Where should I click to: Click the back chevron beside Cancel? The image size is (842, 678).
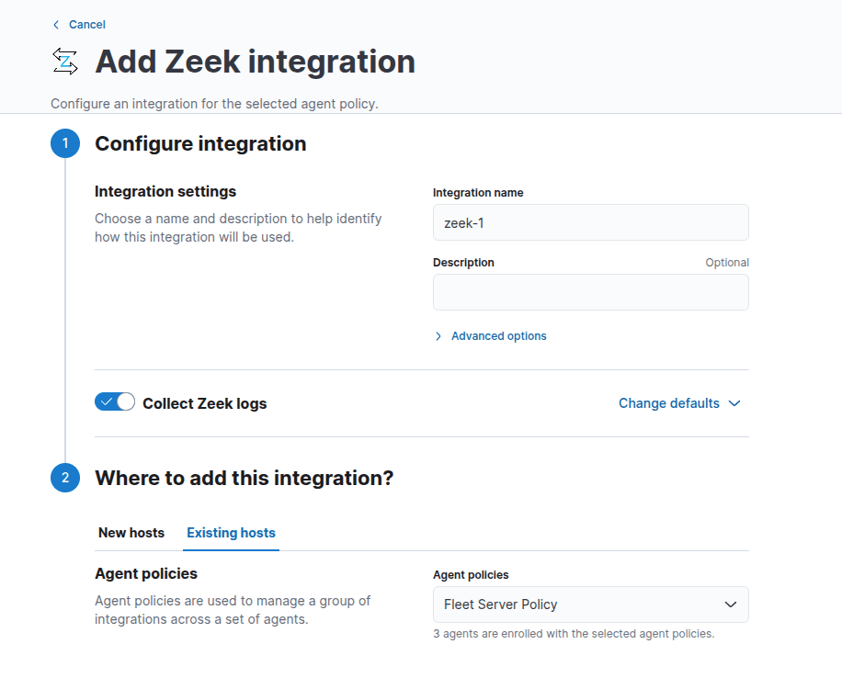click(x=56, y=25)
